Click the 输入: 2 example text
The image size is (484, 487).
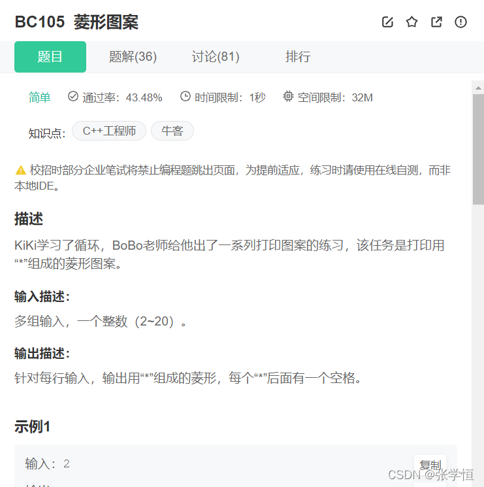pyautogui.click(x=48, y=463)
